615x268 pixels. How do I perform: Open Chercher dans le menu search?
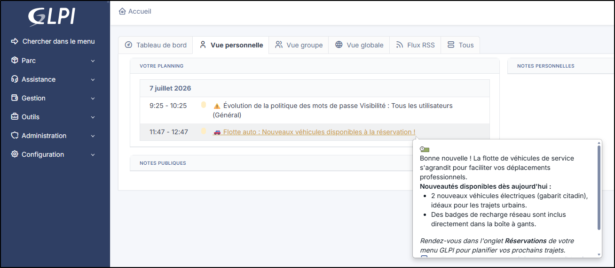[53, 41]
